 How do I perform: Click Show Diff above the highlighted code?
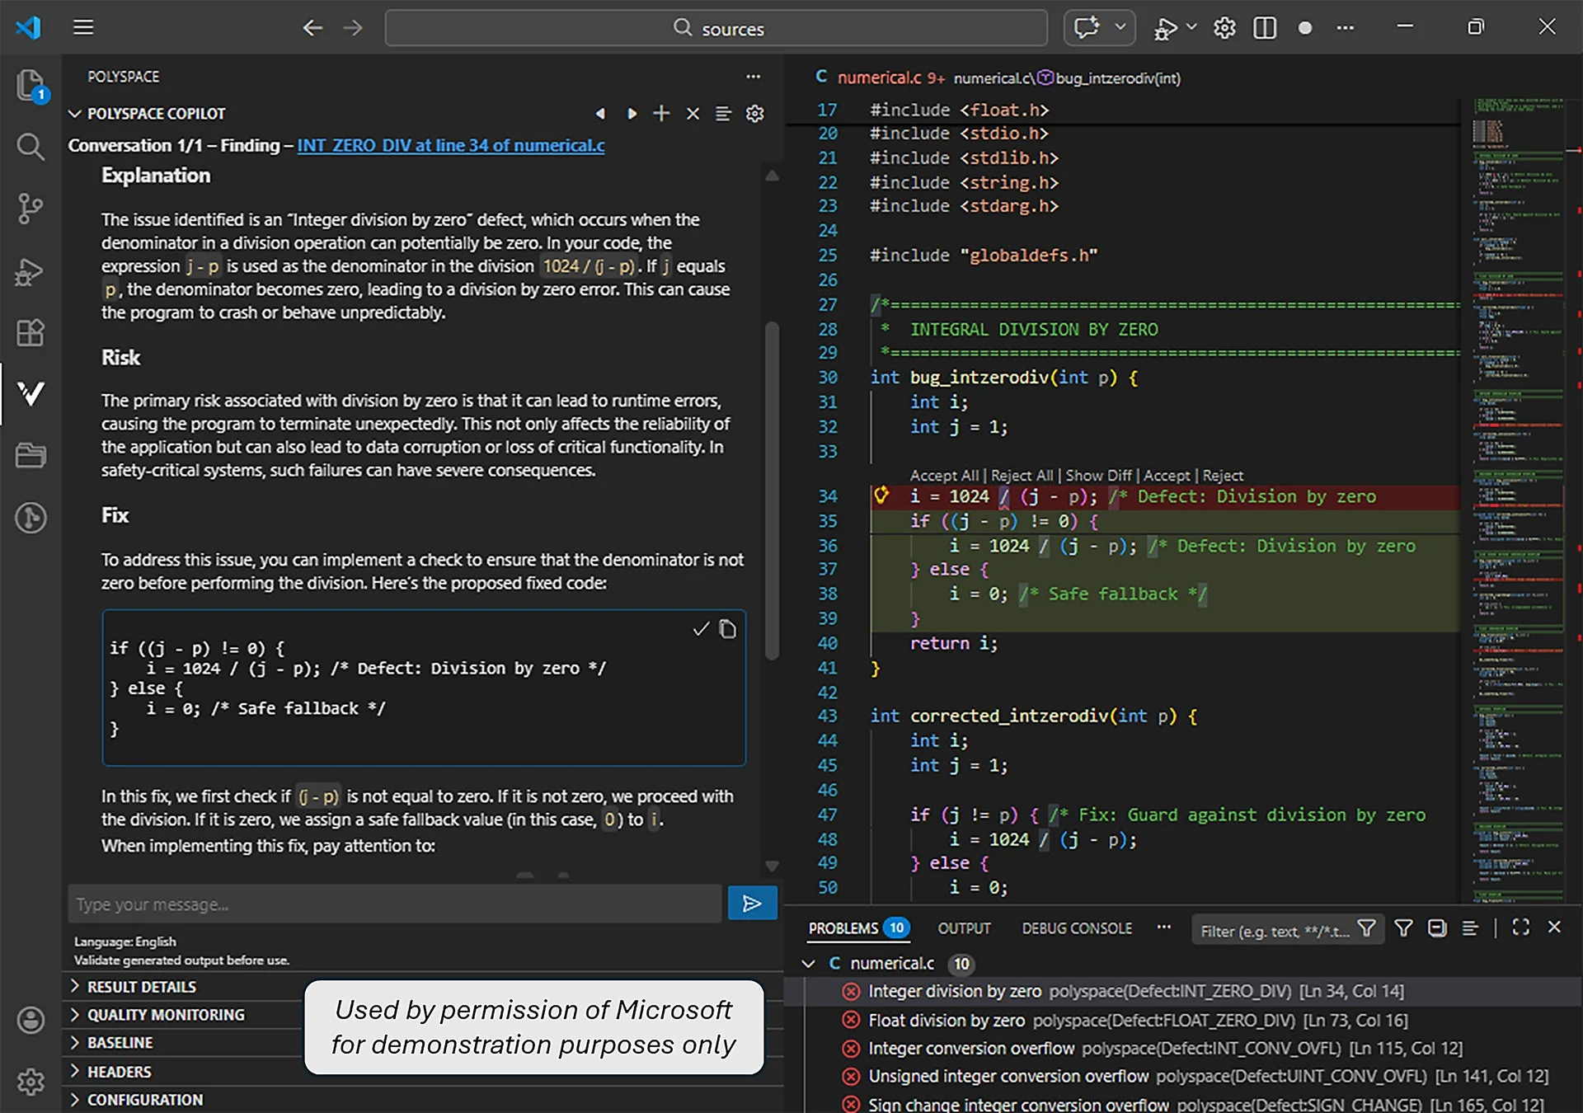(x=1098, y=476)
